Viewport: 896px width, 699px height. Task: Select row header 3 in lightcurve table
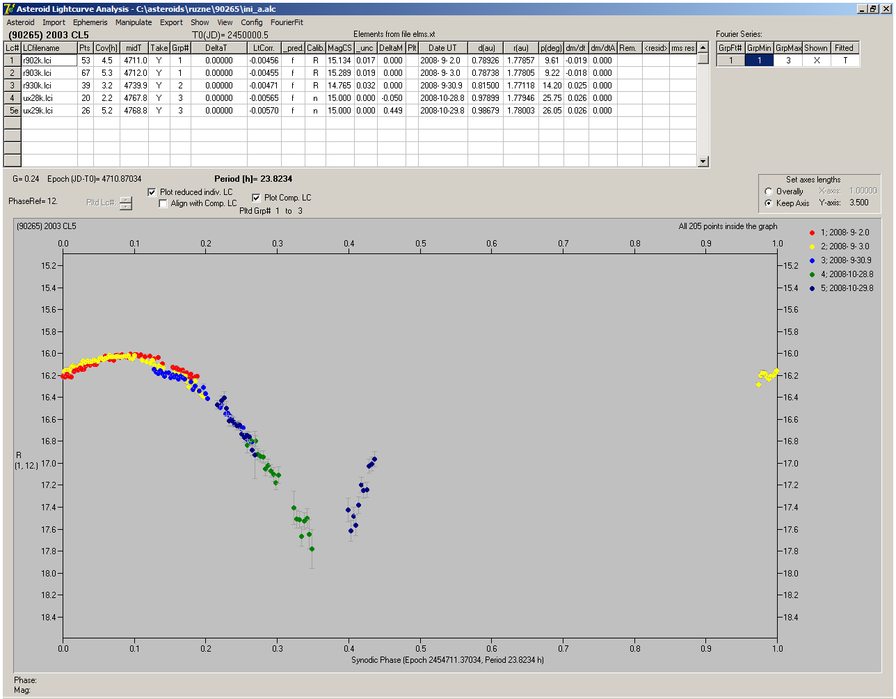(13, 86)
